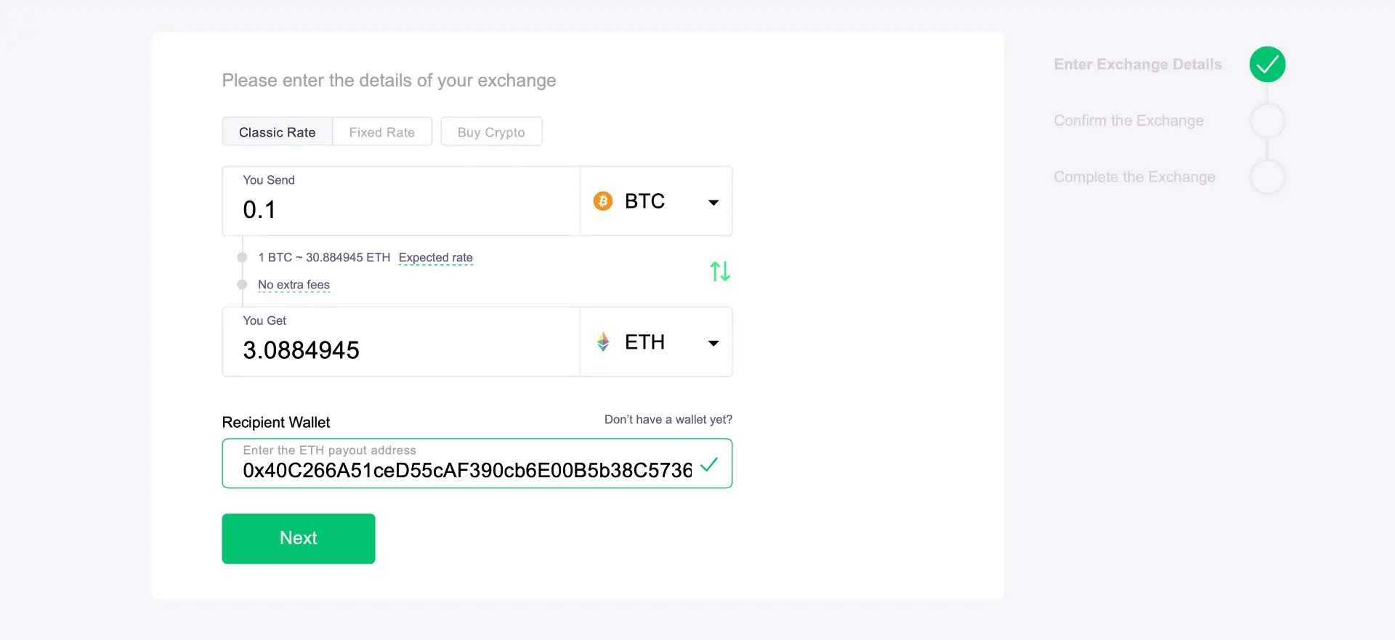Click the wallet address validation checkmark

[x=709, y=465]
